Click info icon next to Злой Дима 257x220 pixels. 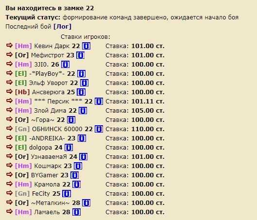click(83, 111)
